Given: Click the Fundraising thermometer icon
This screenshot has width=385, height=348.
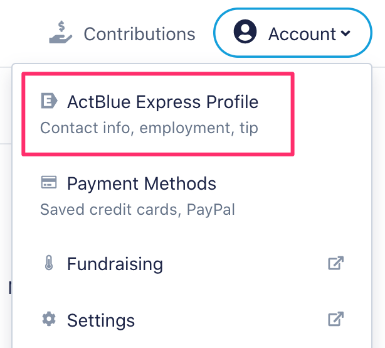Looking at the screenshot, I should tap(49, 263).
